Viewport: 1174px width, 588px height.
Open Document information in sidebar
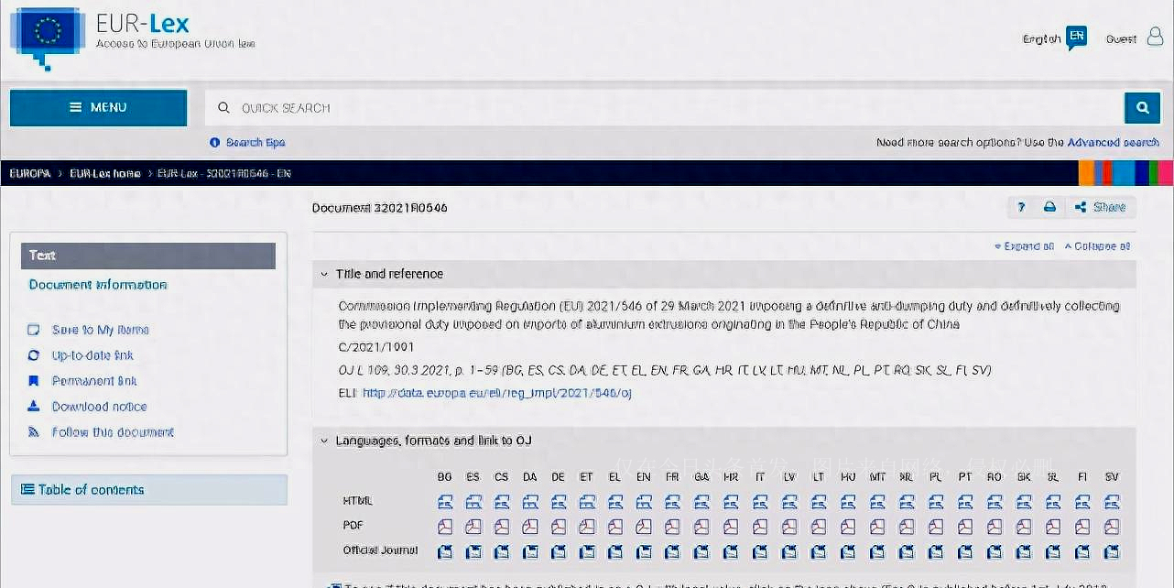pyautogui.click(x=98, y=285)
